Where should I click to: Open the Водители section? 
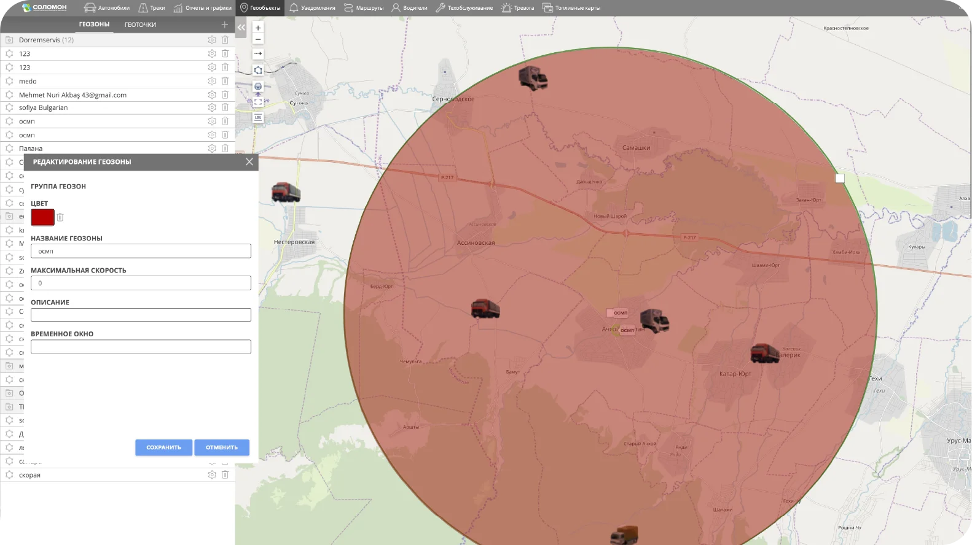(409, 8)
